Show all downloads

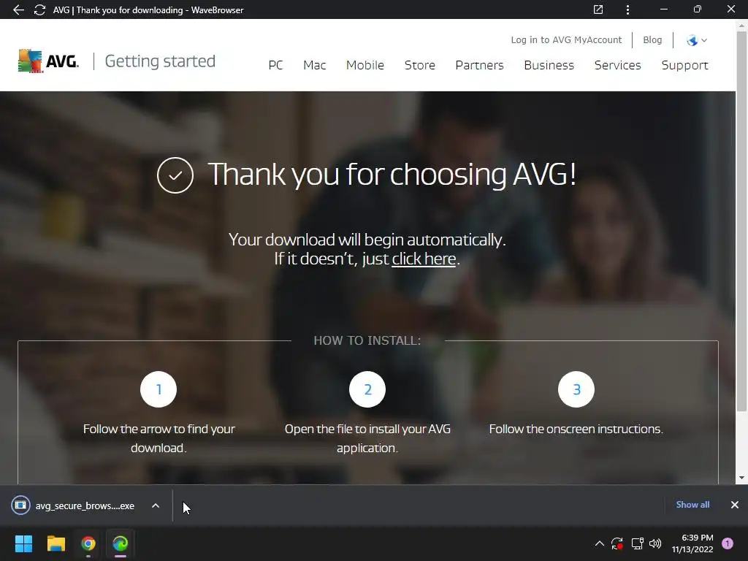pos(692,505)
